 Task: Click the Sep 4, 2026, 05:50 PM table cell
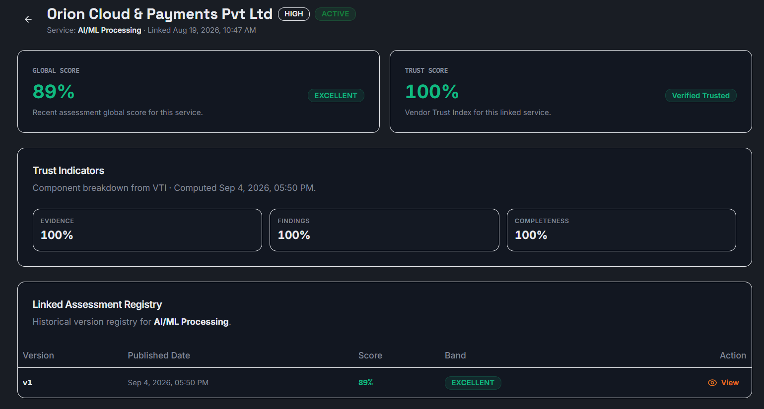click(x=168, y=383)
